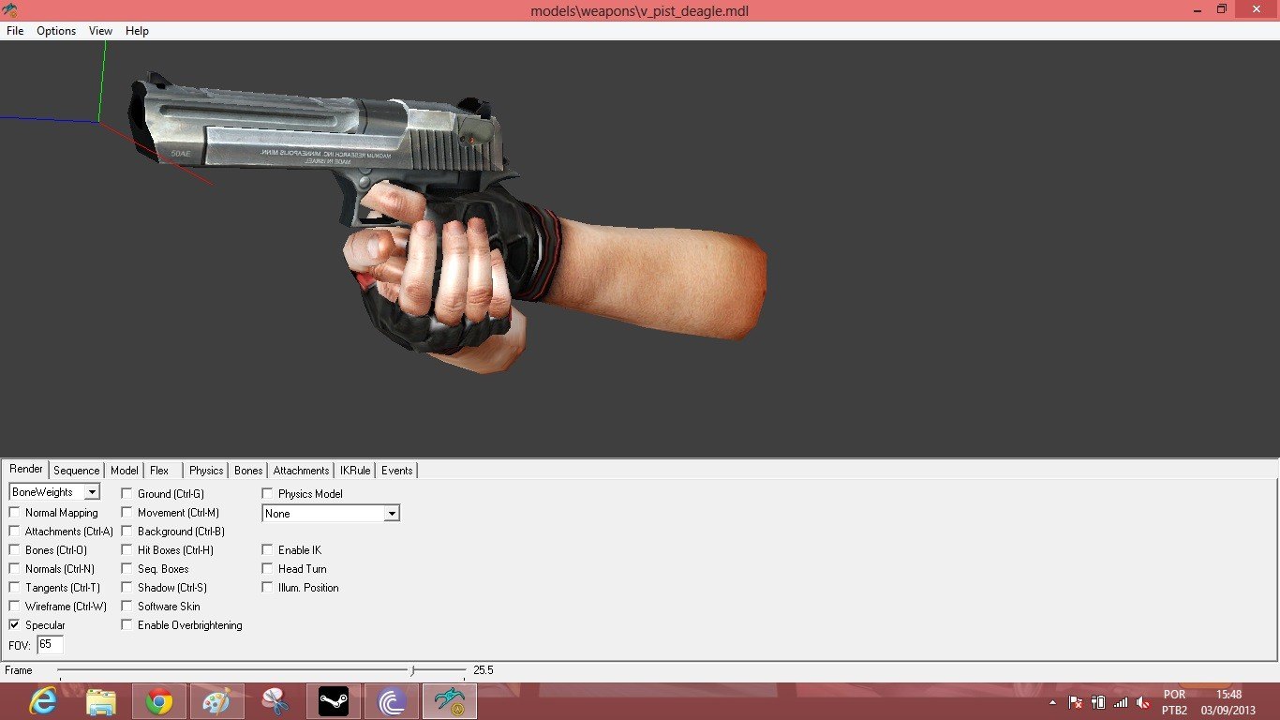
Task: Turn on Hit Boxes (Ctrl-H) display
Action: [127, 550]
